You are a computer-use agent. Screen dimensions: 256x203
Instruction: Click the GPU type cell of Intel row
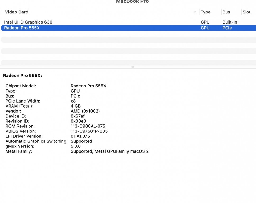tap(205, 22)
